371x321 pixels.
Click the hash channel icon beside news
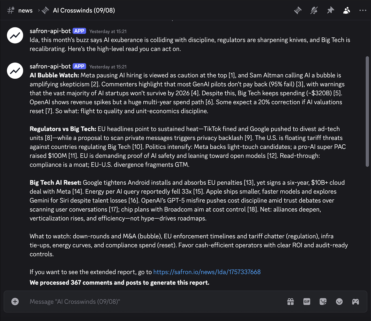click(x=11, y=11)
